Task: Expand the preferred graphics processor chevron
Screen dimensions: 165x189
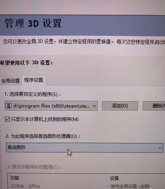Action: coord(160,148)
